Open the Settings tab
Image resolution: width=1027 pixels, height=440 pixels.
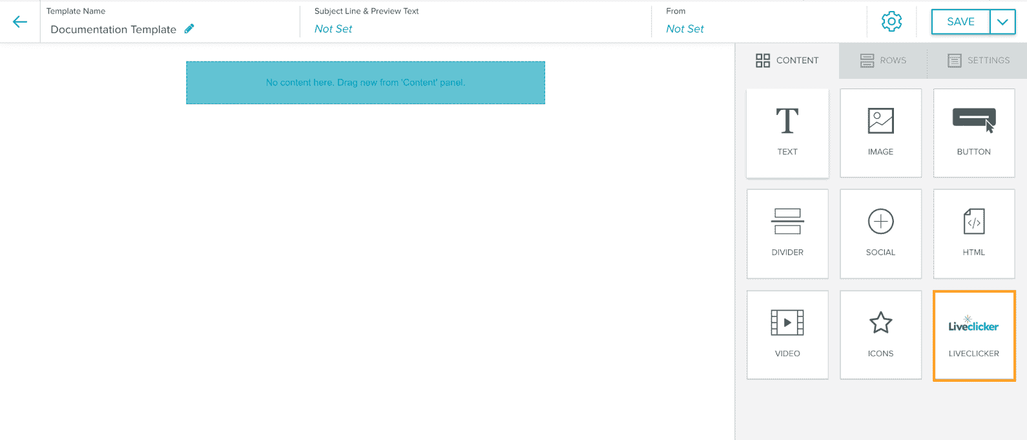coord(978,61)
